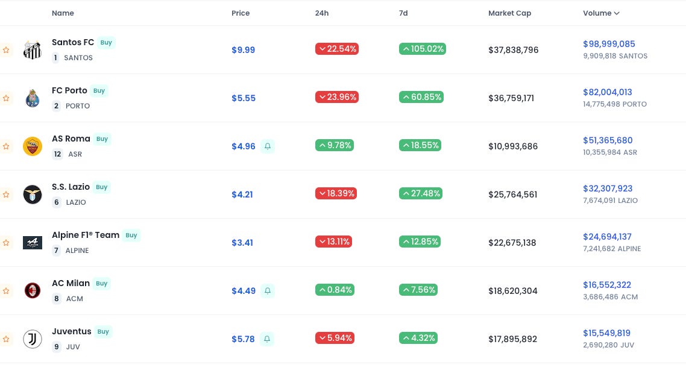Click Buy next to S.S. Lazio
The image size is (686, 365).
(102, 187)
